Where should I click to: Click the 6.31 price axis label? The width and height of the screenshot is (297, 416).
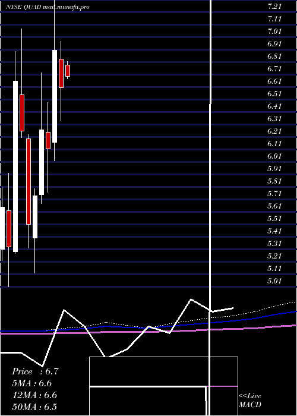[274, 119]
